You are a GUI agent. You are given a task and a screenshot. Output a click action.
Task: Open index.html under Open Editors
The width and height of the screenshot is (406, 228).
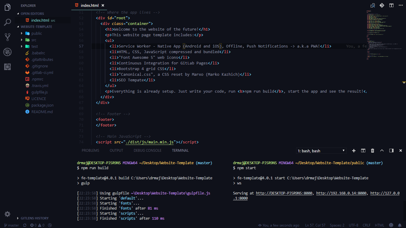40,20
